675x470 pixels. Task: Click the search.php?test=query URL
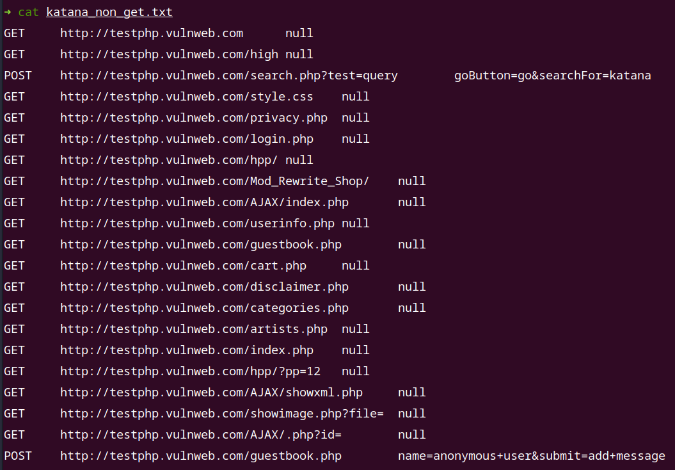pos(229,76)
